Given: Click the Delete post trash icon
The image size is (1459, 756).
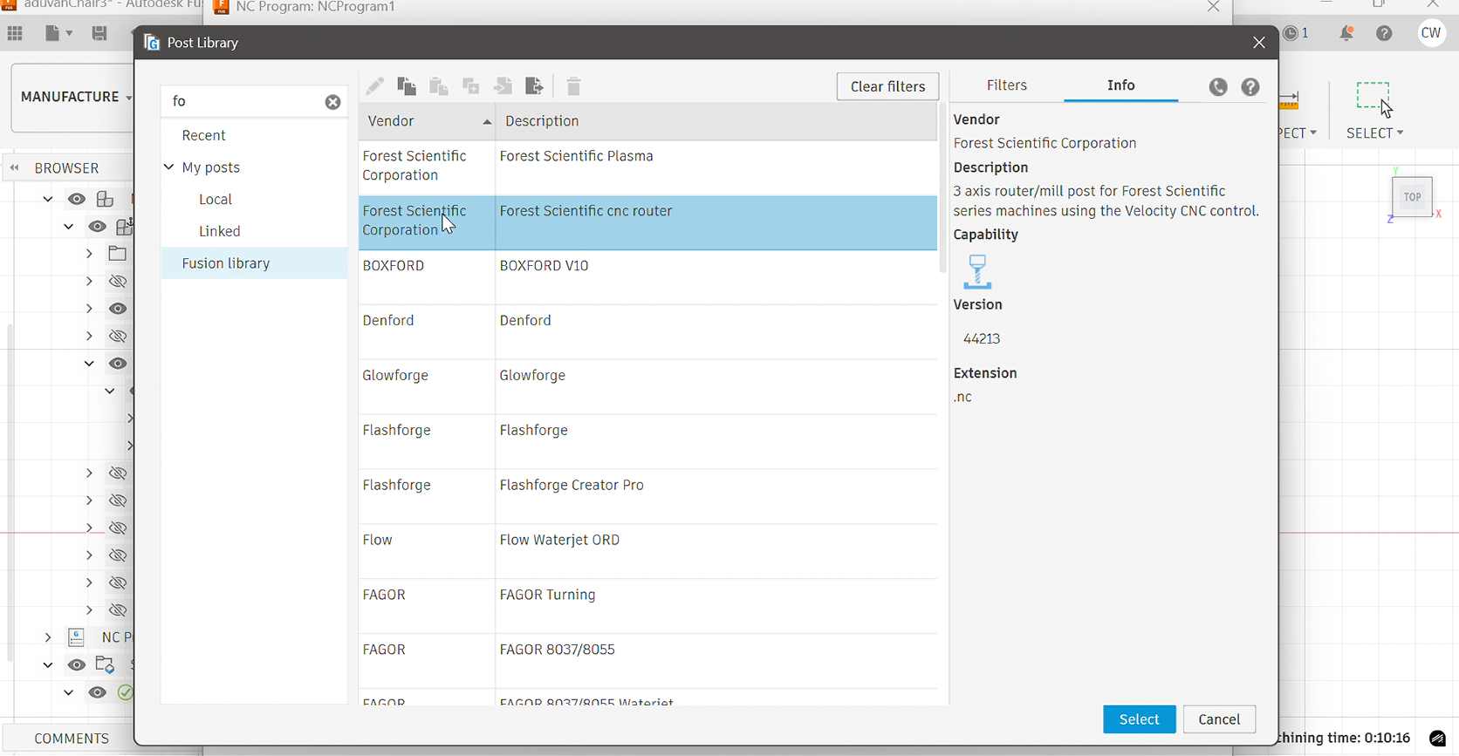Looking at the screenshot, I should 573,86.
